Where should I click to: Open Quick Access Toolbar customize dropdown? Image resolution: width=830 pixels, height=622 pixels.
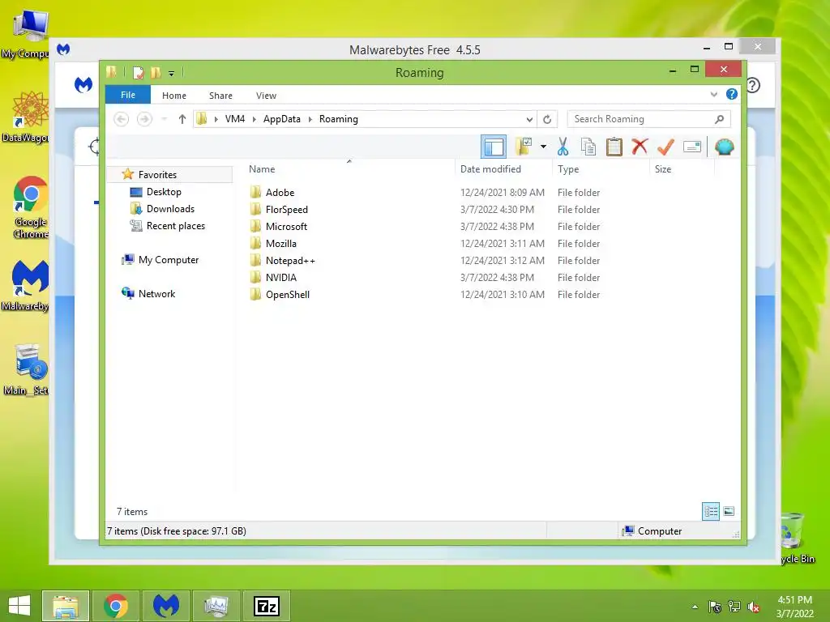pyautogui.click(x=172, y=73)
